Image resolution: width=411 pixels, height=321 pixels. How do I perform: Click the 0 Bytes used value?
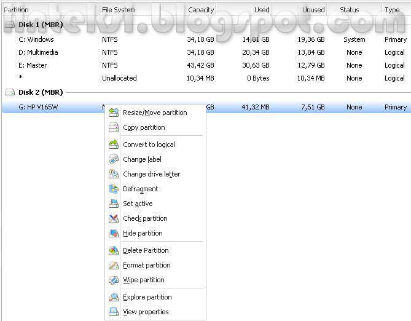pos(258,78)
